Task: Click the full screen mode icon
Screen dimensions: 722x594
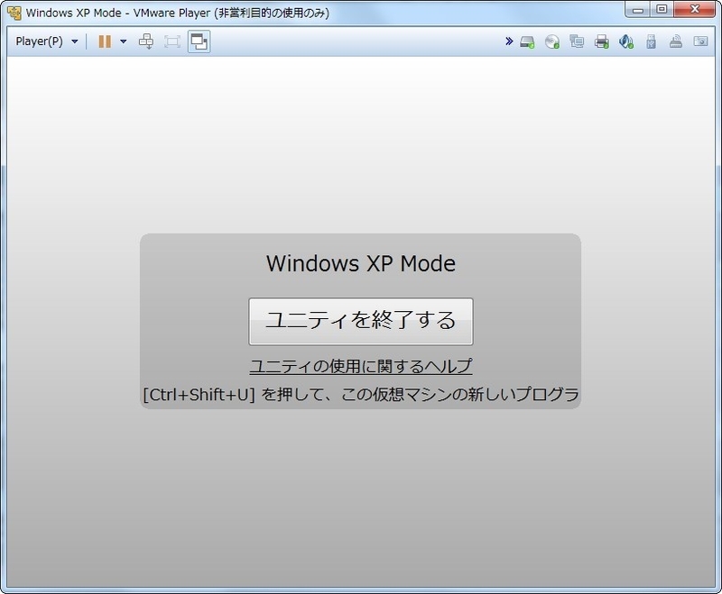Action: point(172,41)
